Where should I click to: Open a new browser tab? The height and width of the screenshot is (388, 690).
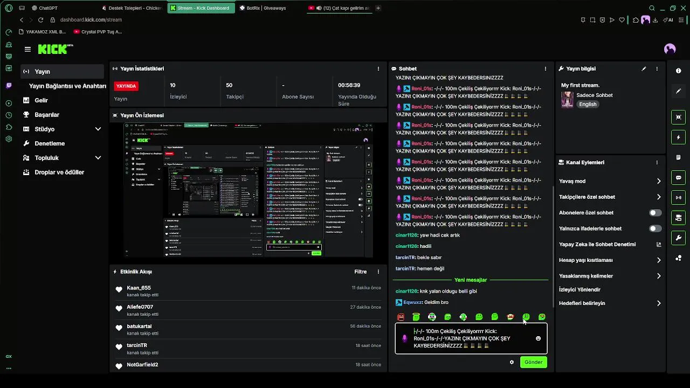pyautogui.click(x=378, y=8)
